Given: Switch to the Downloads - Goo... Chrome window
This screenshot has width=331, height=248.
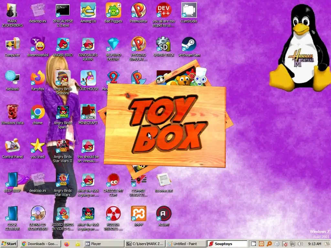Looking at the screenshot, I should (41, 244).
